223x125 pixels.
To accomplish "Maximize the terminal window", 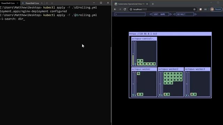I will pyautogui.click(x=101, y=3).
